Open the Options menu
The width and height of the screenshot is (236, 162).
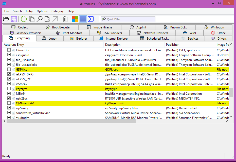pos(42,11)
